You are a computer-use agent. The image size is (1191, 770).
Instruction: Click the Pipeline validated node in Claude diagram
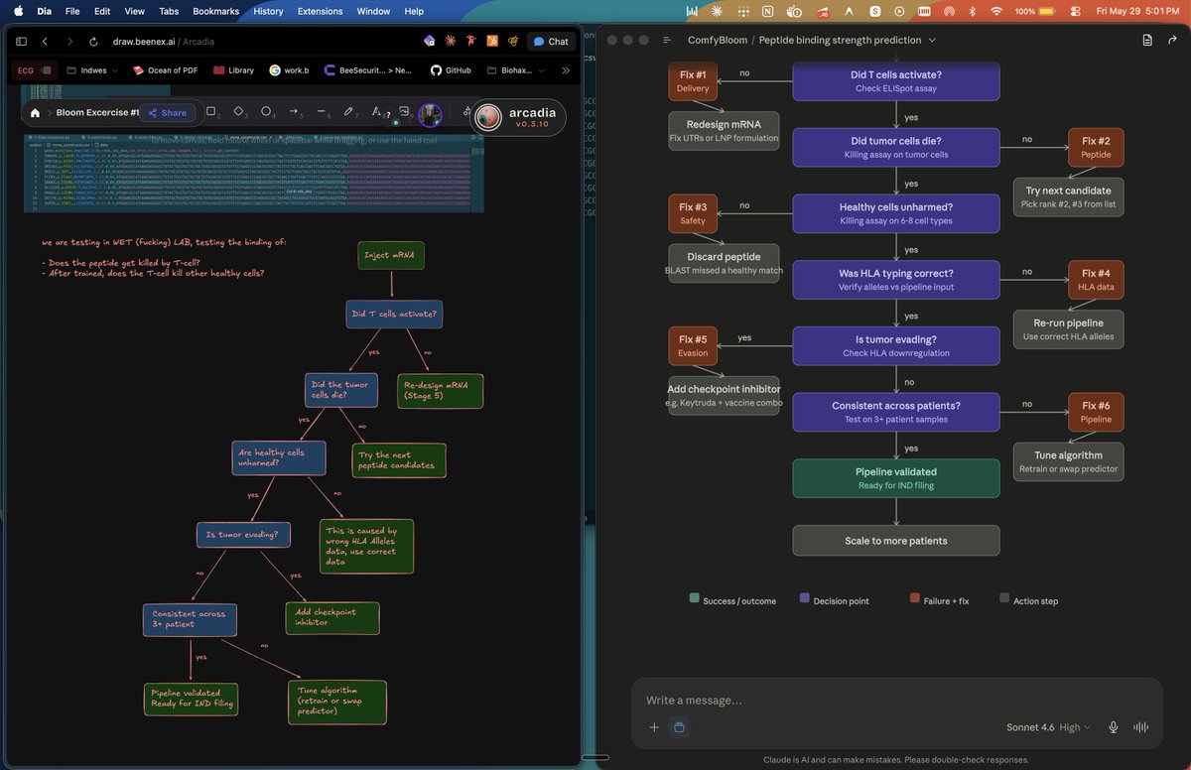896,478
